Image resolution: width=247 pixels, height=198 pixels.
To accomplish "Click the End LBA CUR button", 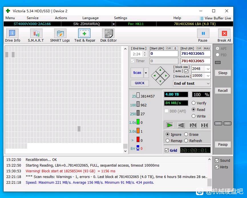I will pyautogui.click(x=199, y=48).
